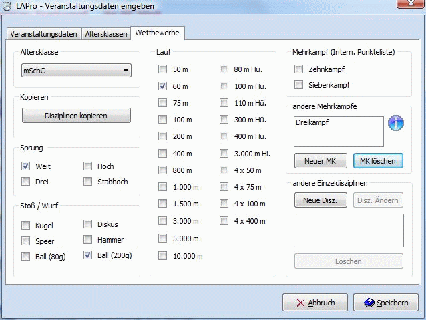The width and height of the screenshot is (426, 320).
Task: Check the Zehnkampf option
Action: coord(299,69)
